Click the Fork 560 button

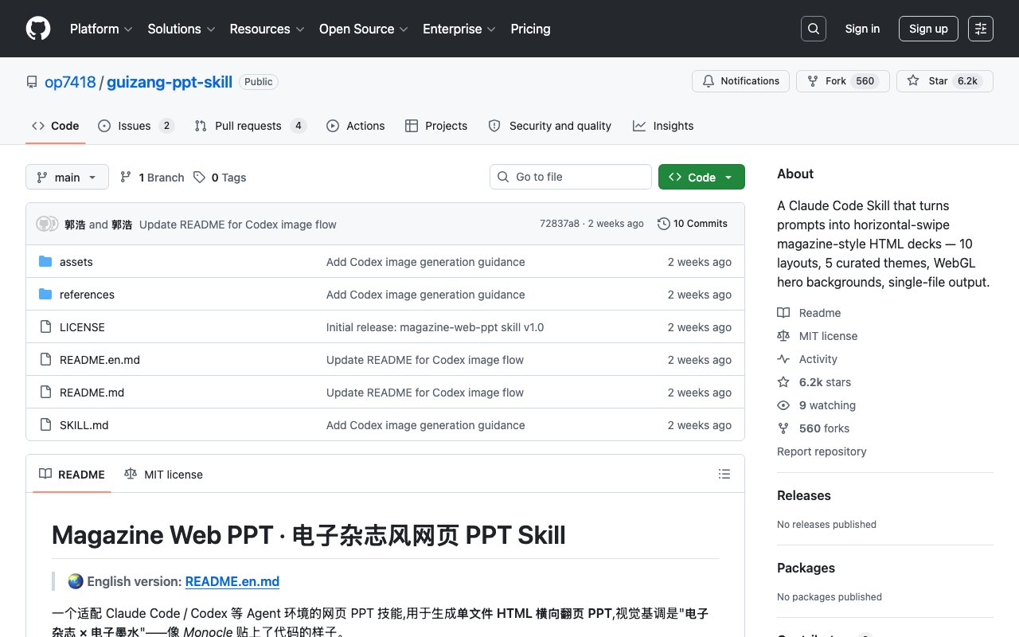coord(842,81)
